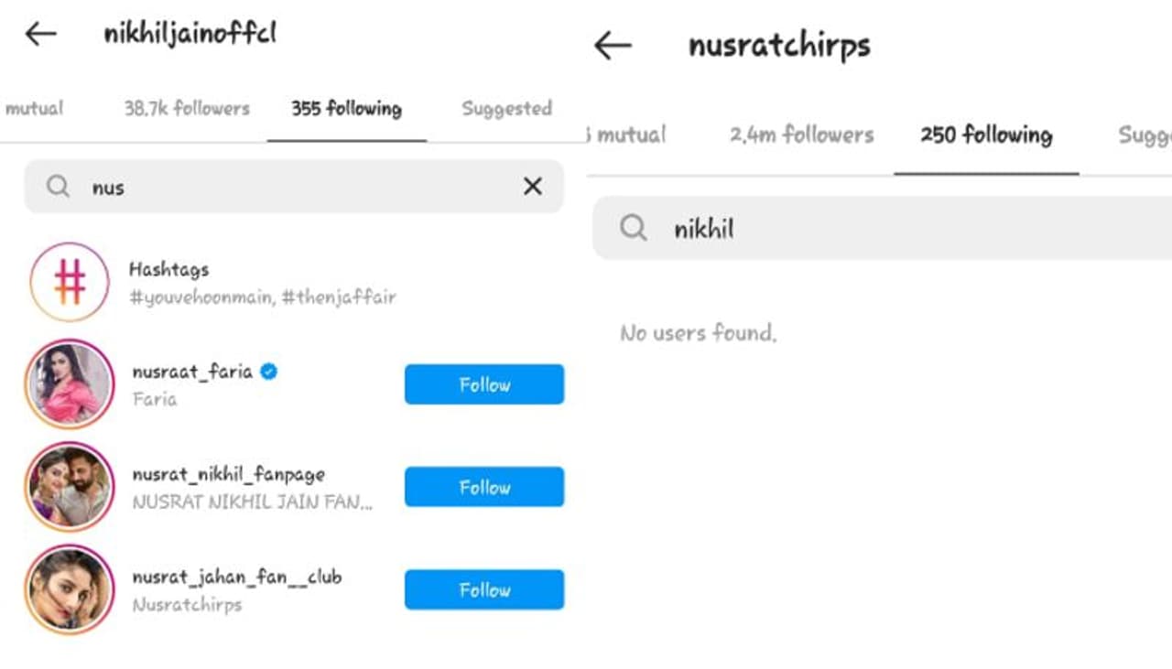
Task: Follow nusrat_nikhil_fanpage
Action: click(484, 487)
